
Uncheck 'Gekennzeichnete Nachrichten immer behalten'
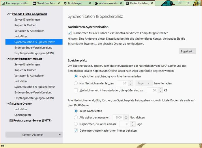pos(76,130)
